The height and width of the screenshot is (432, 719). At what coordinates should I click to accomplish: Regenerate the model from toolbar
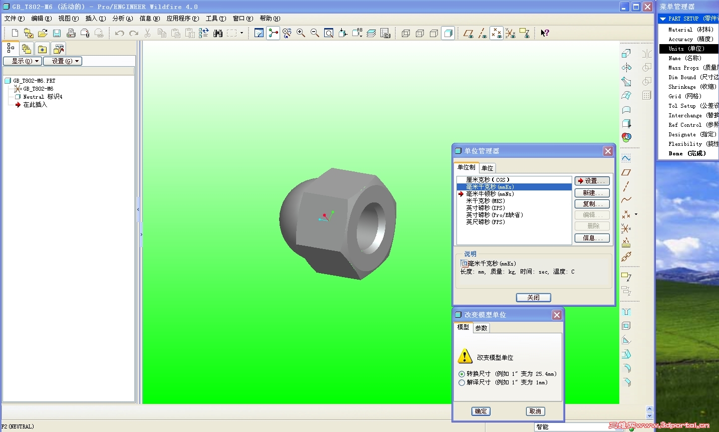[x=203, y=33]
